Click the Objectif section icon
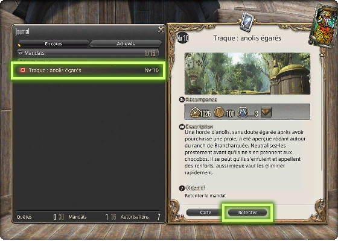 pos(182,188)
